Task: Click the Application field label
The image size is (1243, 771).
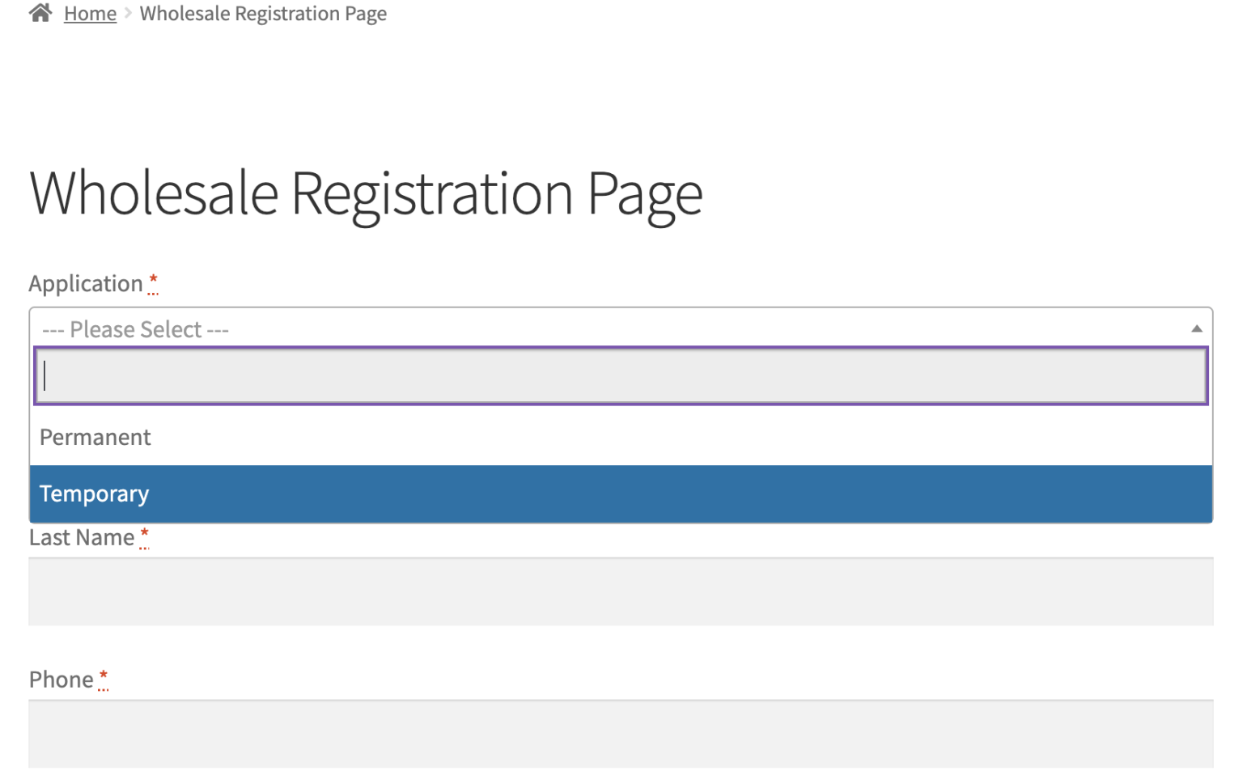Action: click(x=86, y=282)
